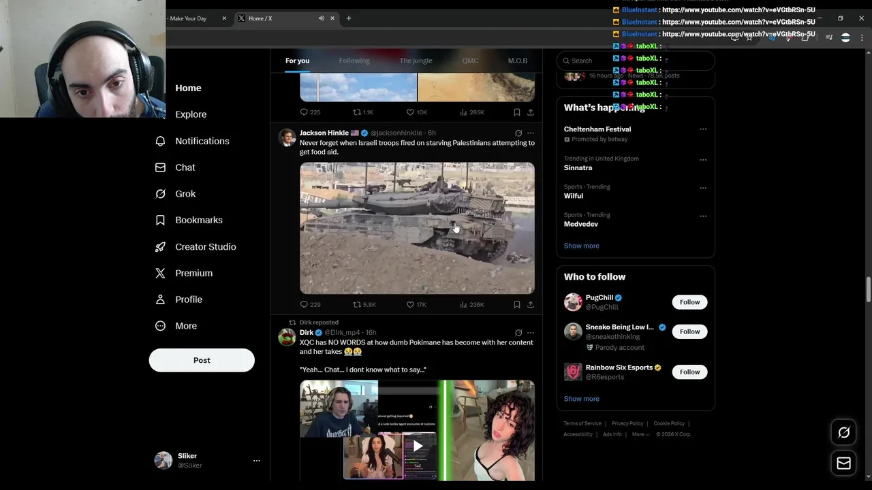This screenshot has height=490, width=872.
Task: Open the tank image in Jackson Hinkle post
Action: (417, 228)
